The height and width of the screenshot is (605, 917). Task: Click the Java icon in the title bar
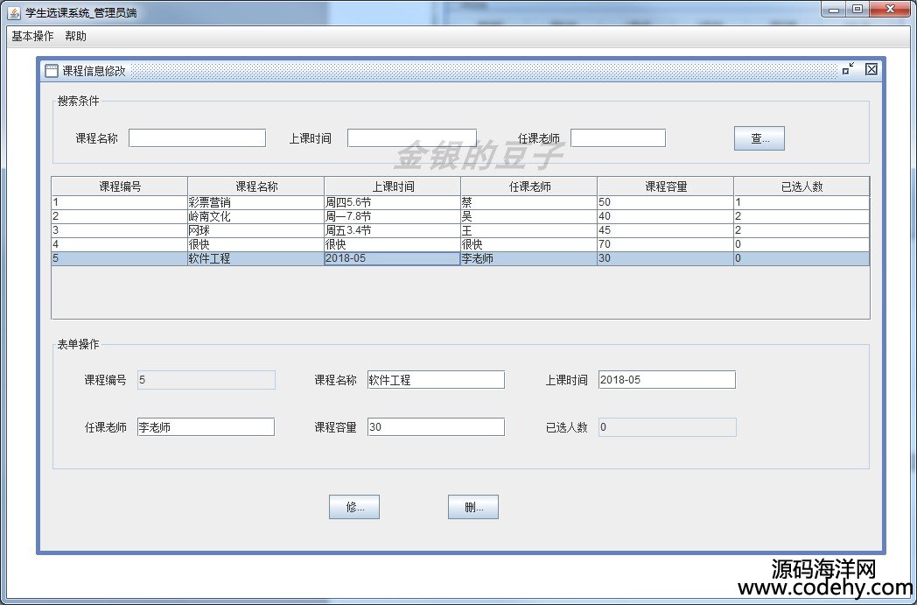click(x=14, y=12)
